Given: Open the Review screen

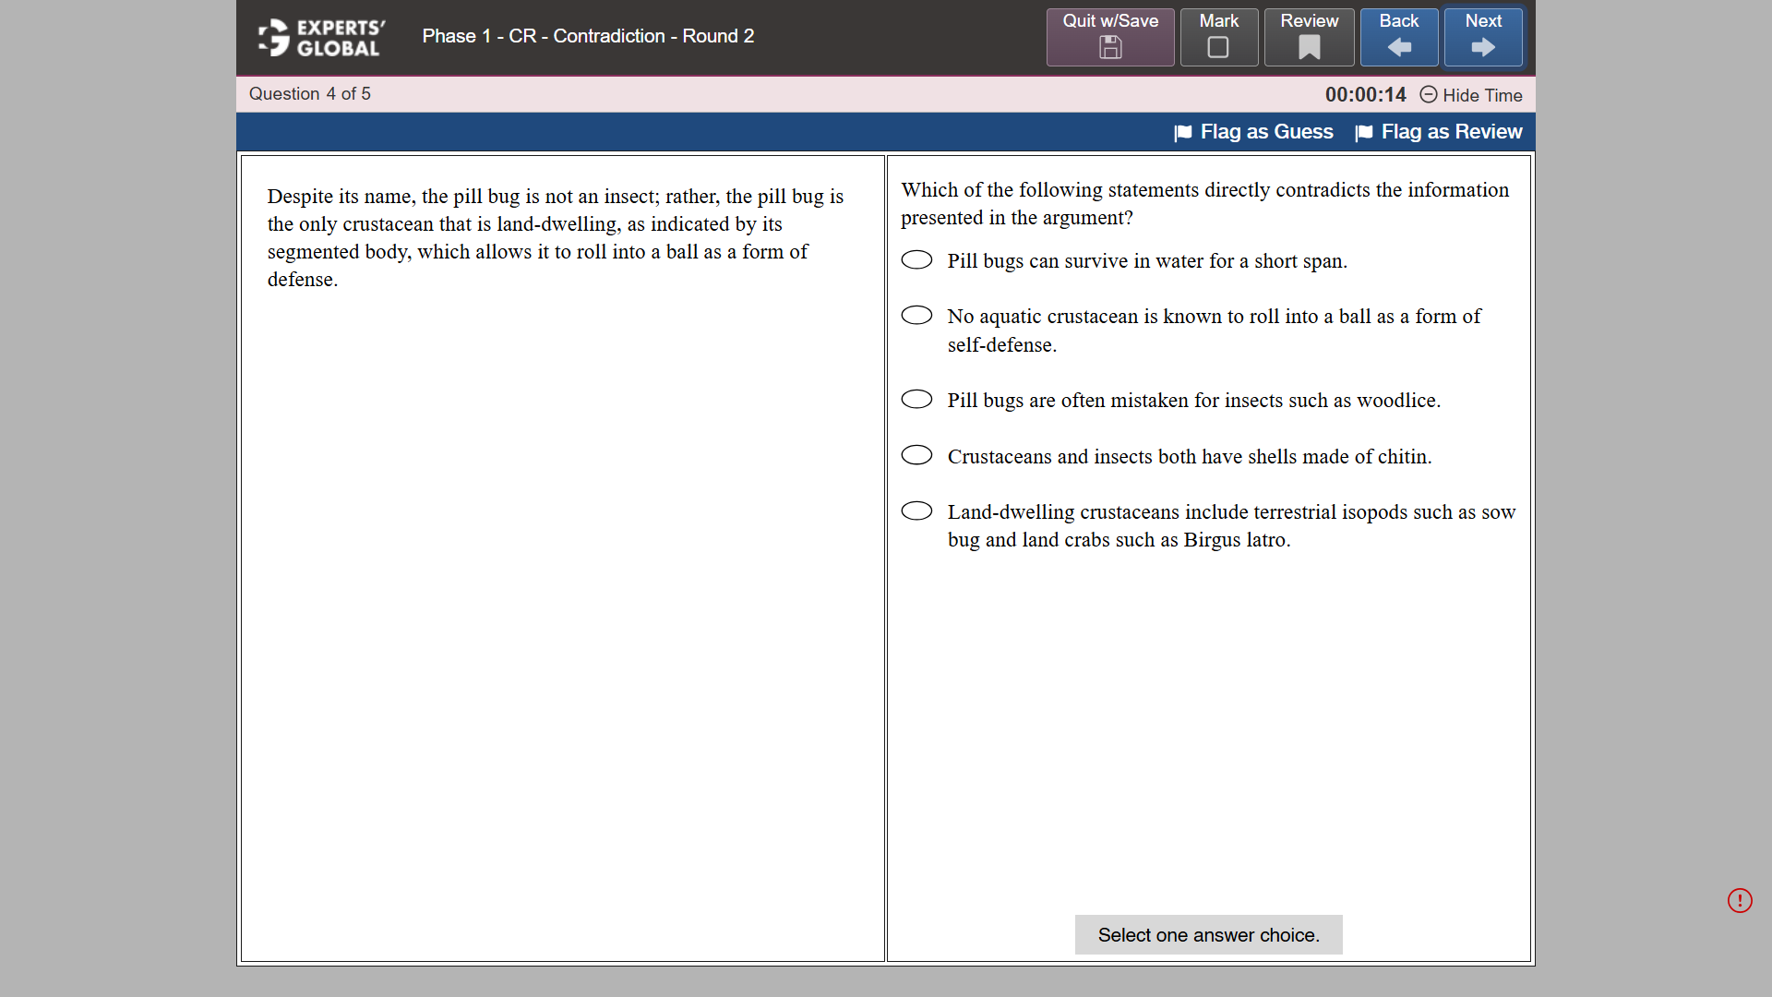Looking at the screenshot, I should coord(1308,37).
